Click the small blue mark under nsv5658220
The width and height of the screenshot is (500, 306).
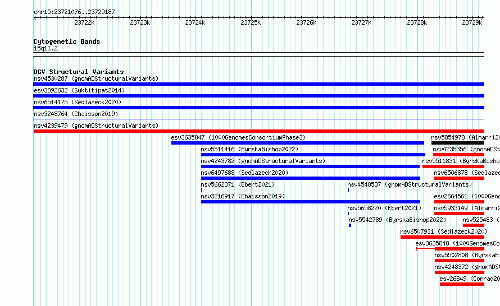(x=348, y=214)
